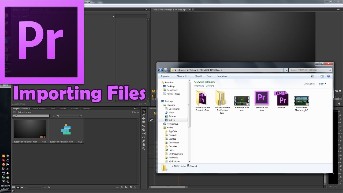
Task: Refresh the Explorer address bar
Action: [x=286, y=70]
